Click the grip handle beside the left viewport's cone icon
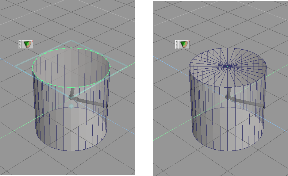Screen dimensions: 288x176 20,45
